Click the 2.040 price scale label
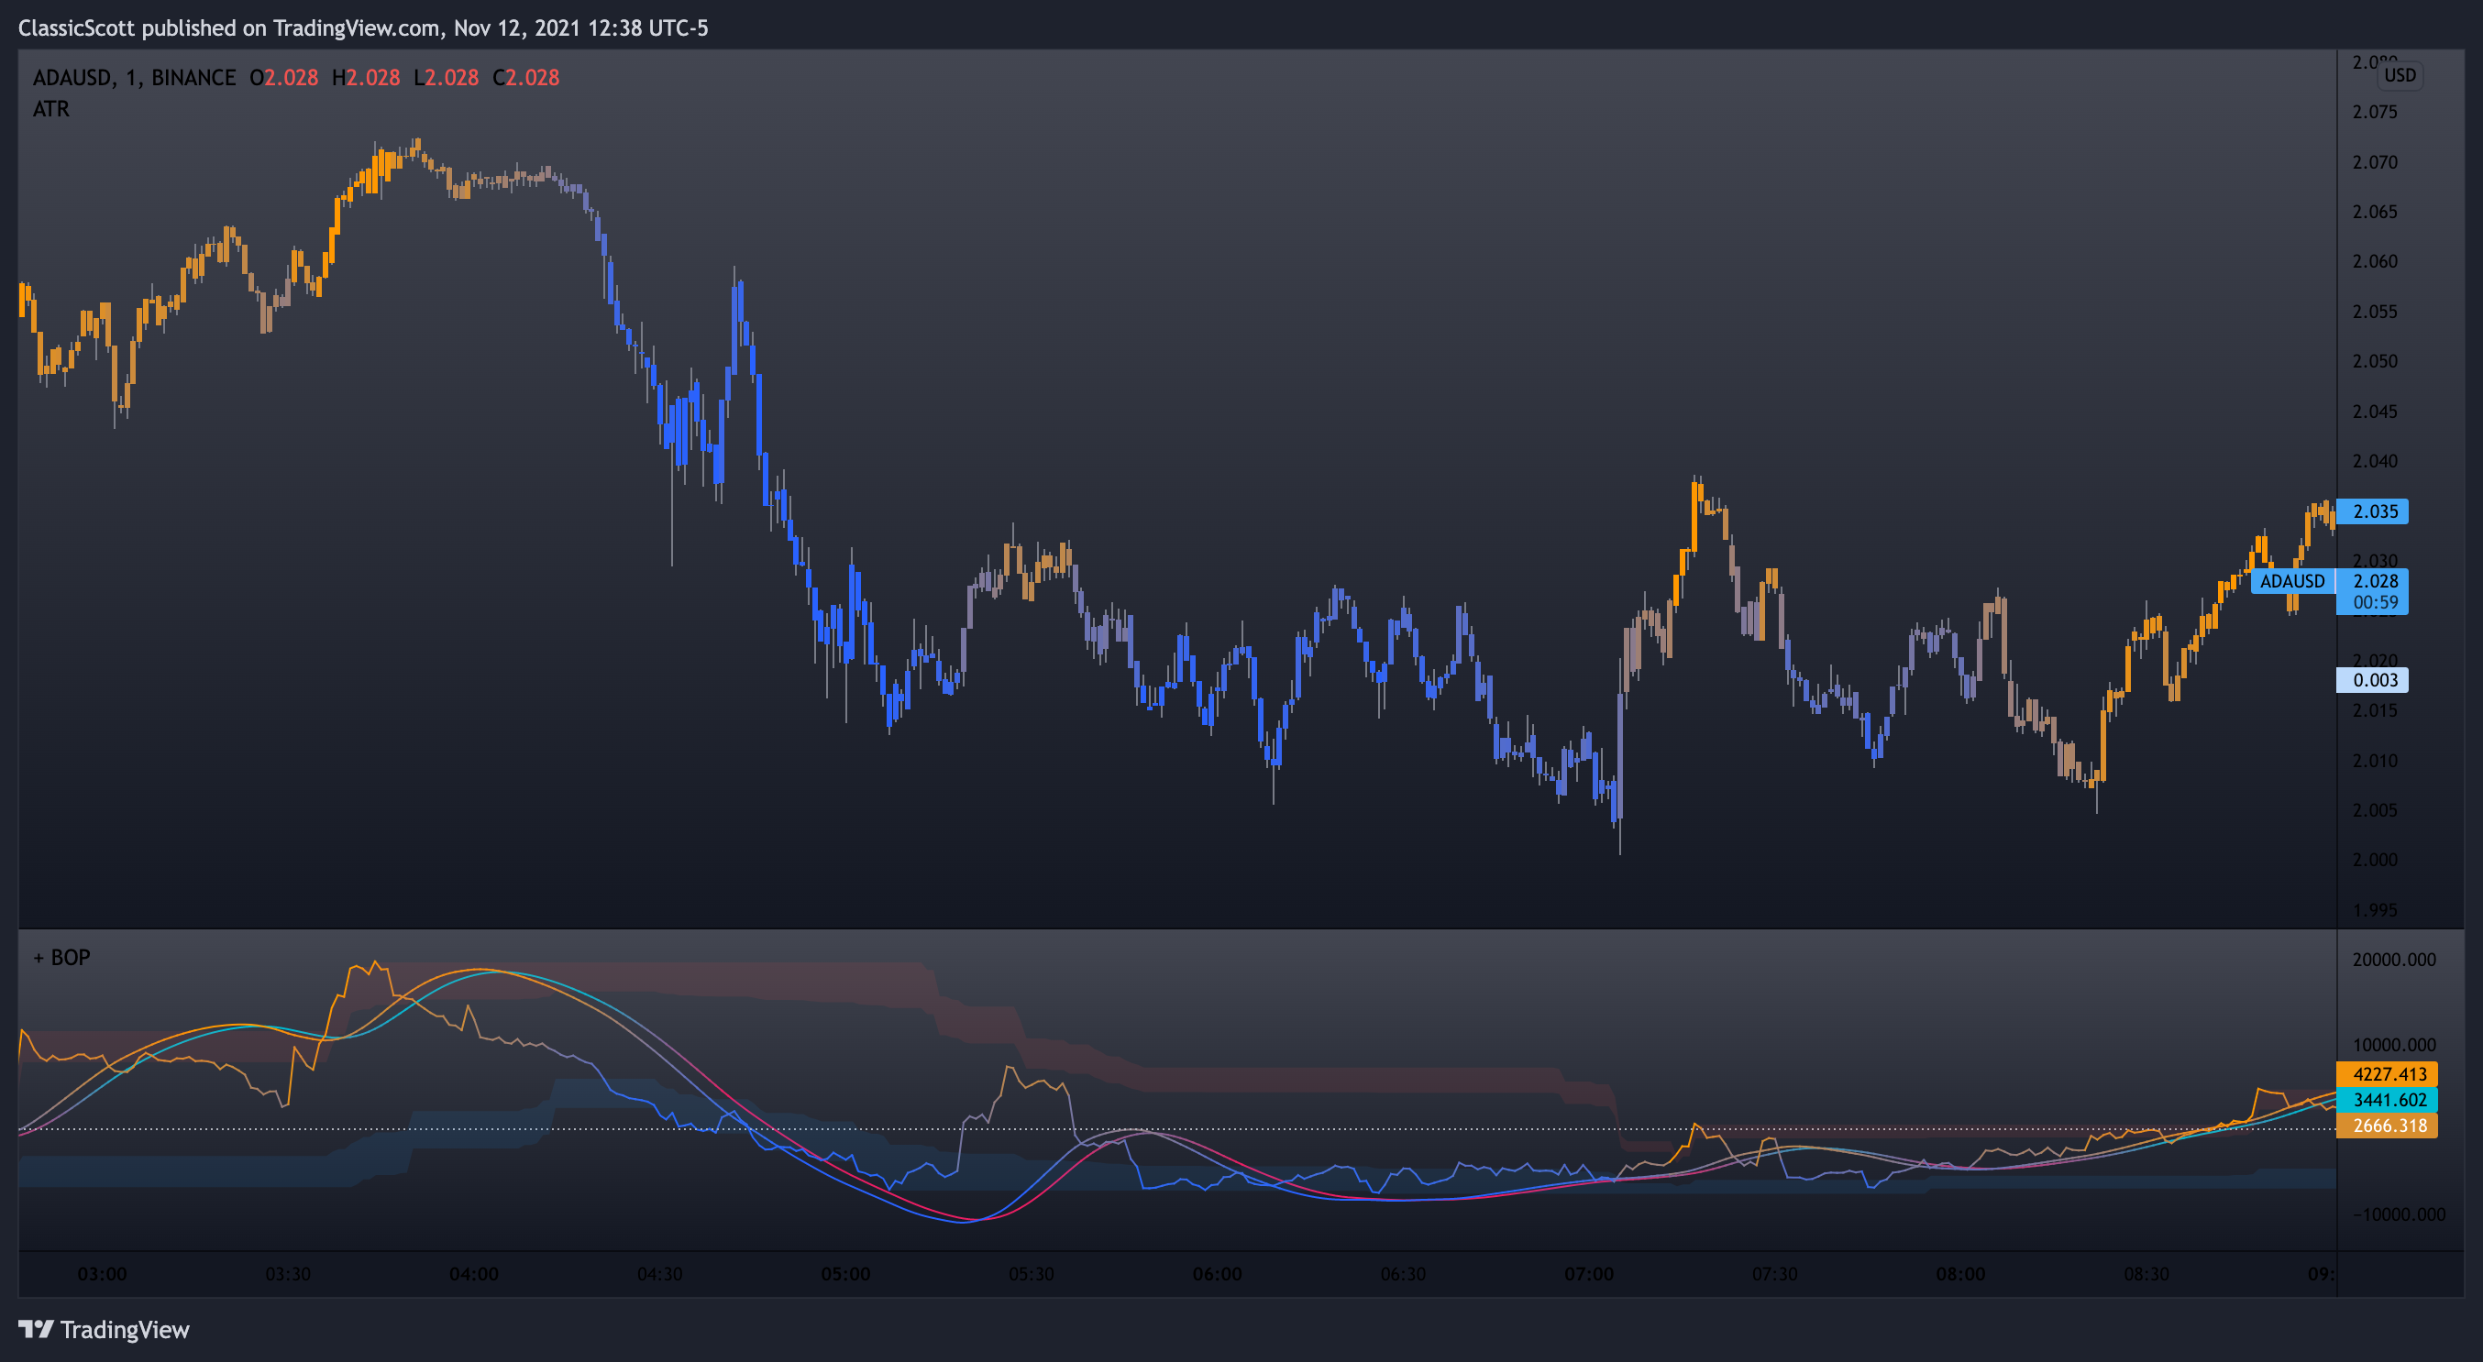Image resolution: width=2483 pixels, height=1362 pixels. (x=2375, y=460)
